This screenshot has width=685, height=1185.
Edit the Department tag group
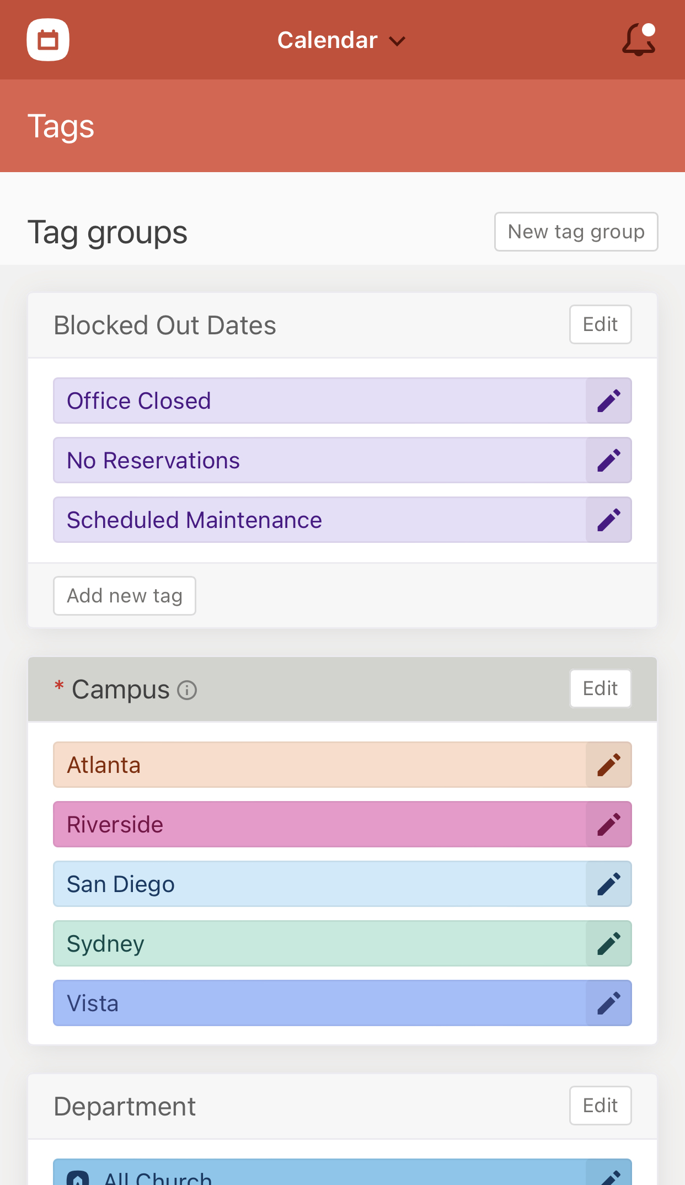pyautogui.click(x=601, y=1106)
